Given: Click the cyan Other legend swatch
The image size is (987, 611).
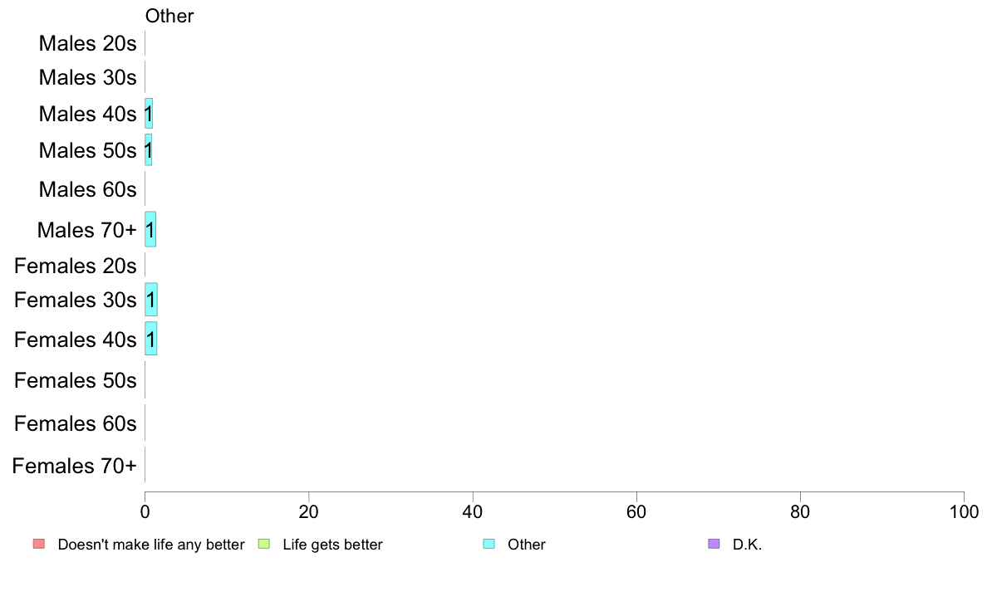Looking at the screenshot, I should (x=489, y=544).
